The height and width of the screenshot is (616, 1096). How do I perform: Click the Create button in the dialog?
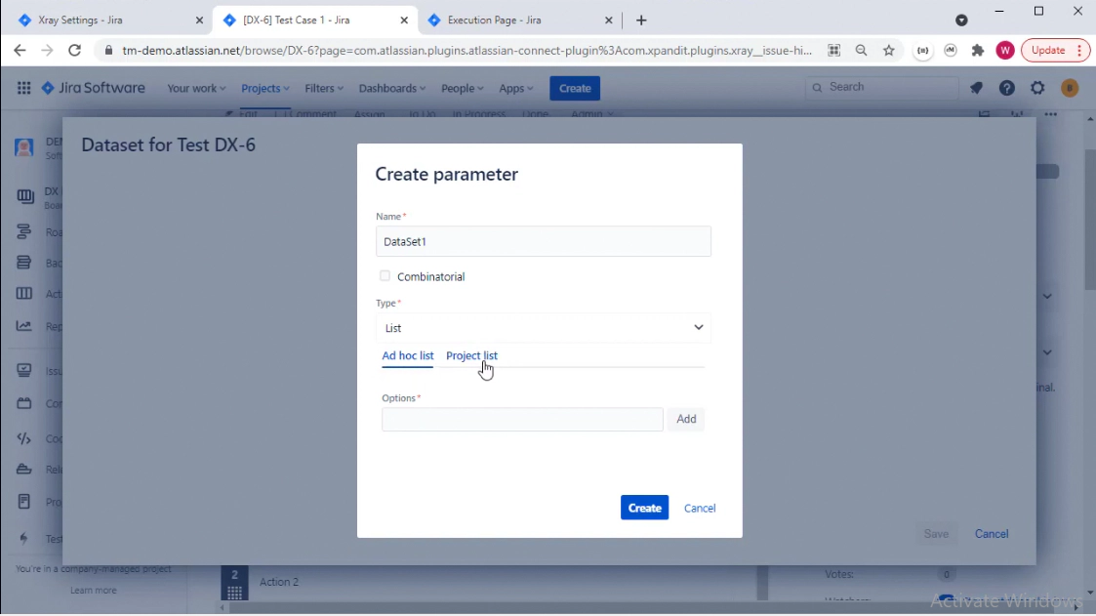coord(643,508)
